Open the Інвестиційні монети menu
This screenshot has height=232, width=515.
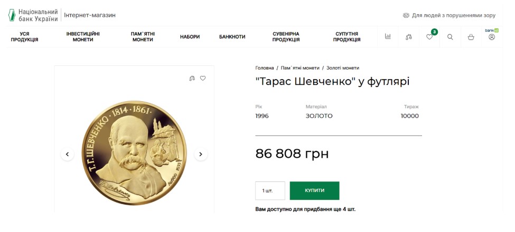tap(83, 37)
